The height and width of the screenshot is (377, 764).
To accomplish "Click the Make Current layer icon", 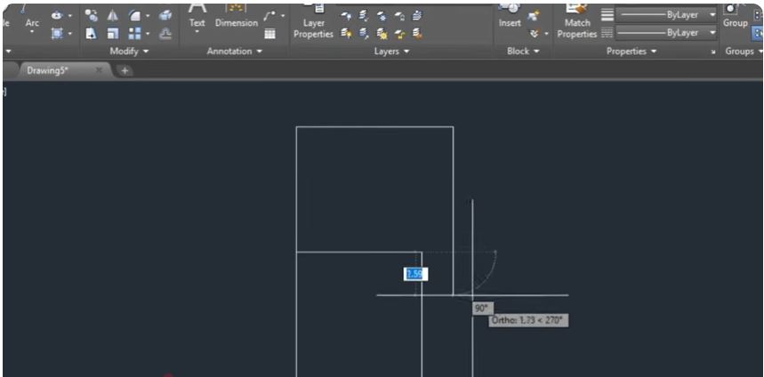I will 416,16.
